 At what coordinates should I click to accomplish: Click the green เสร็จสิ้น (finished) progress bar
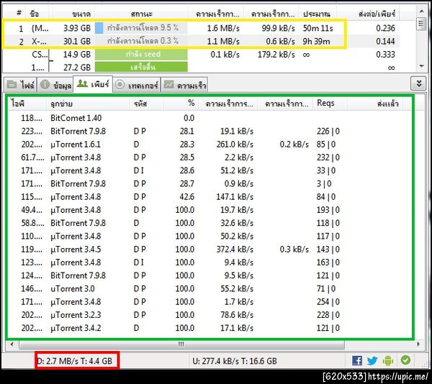[x=141, y=67]
